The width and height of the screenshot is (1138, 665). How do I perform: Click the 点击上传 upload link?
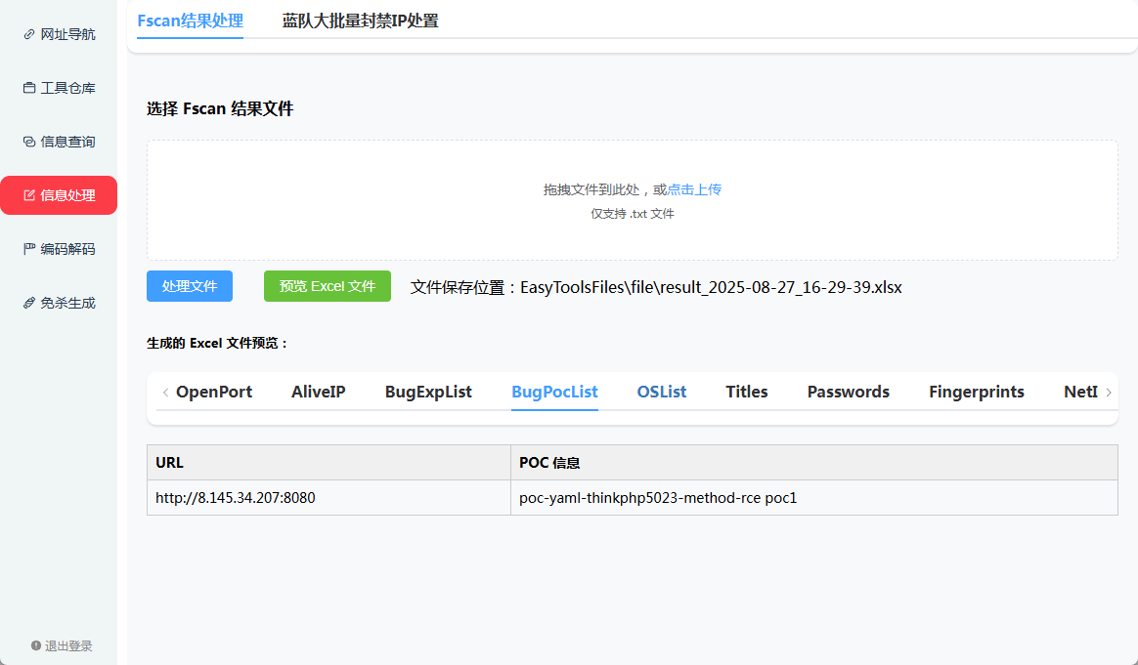694,189
